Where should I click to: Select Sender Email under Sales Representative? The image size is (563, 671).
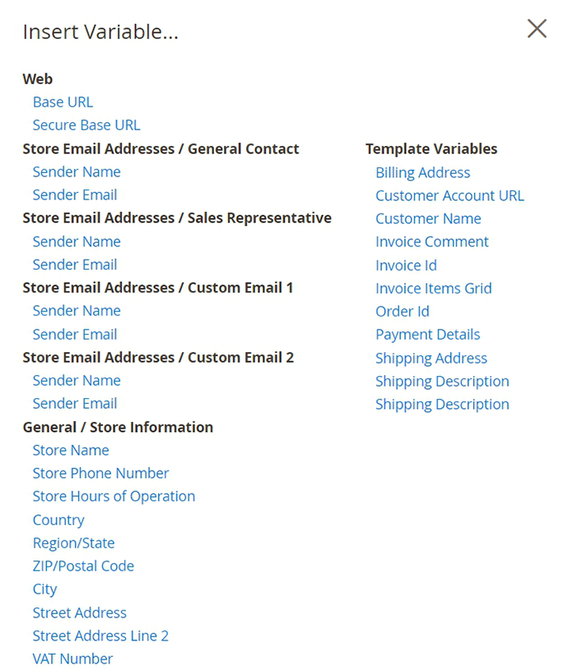pyautogui.click(x=75, y=265)
